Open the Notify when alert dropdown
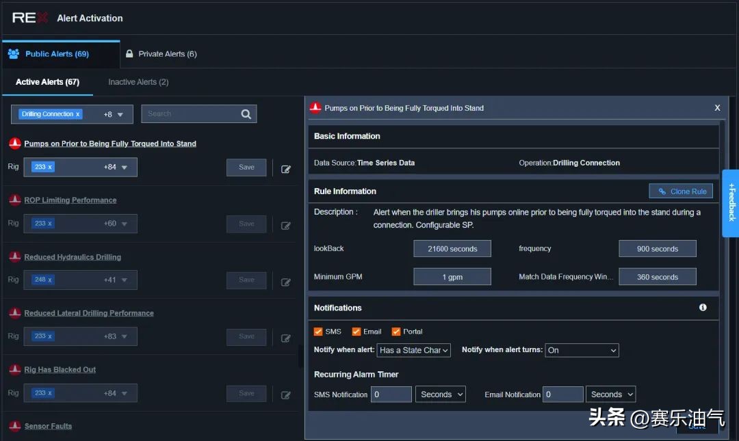This screenshot has width=739, height=441. point(414,350)
